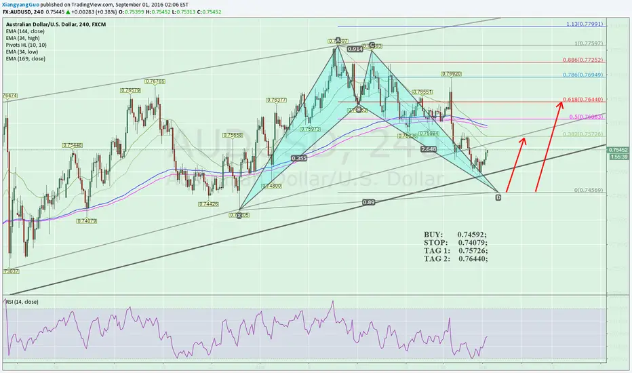Click the STOP: 0.74079 note text
This screenshot has width=632, height=373.
(x=456, y=243)
